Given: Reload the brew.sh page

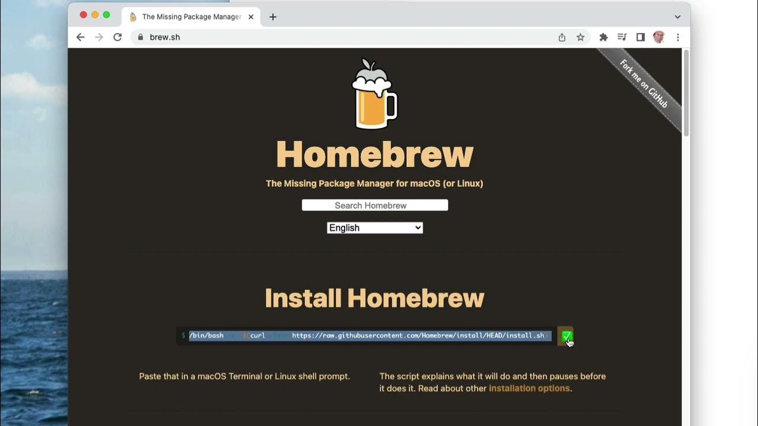Looking at the screenshot, I should point(117,37).
